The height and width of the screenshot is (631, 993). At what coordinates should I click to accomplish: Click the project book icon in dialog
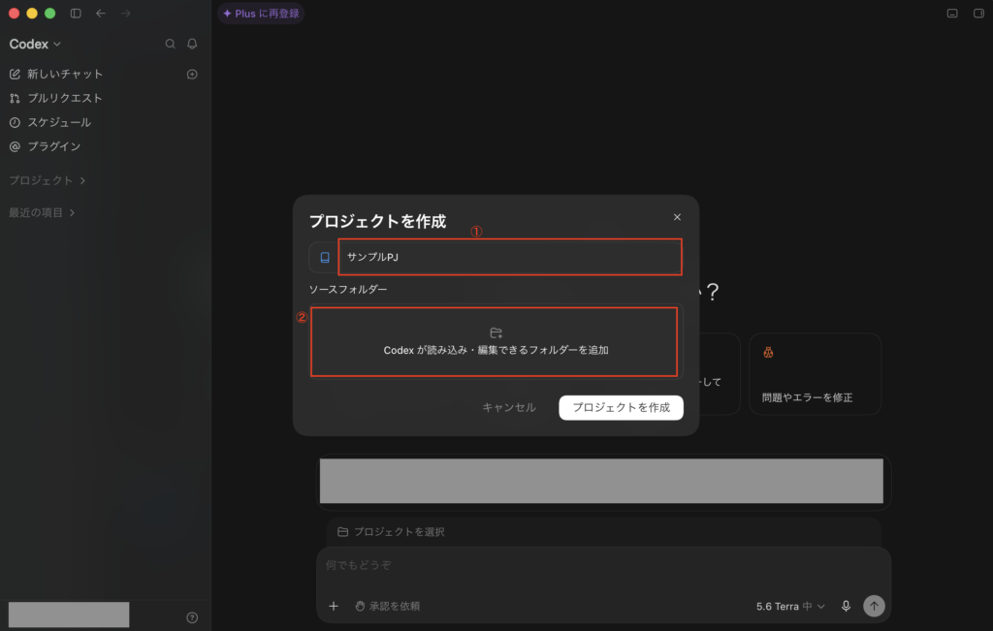[324, 258]
